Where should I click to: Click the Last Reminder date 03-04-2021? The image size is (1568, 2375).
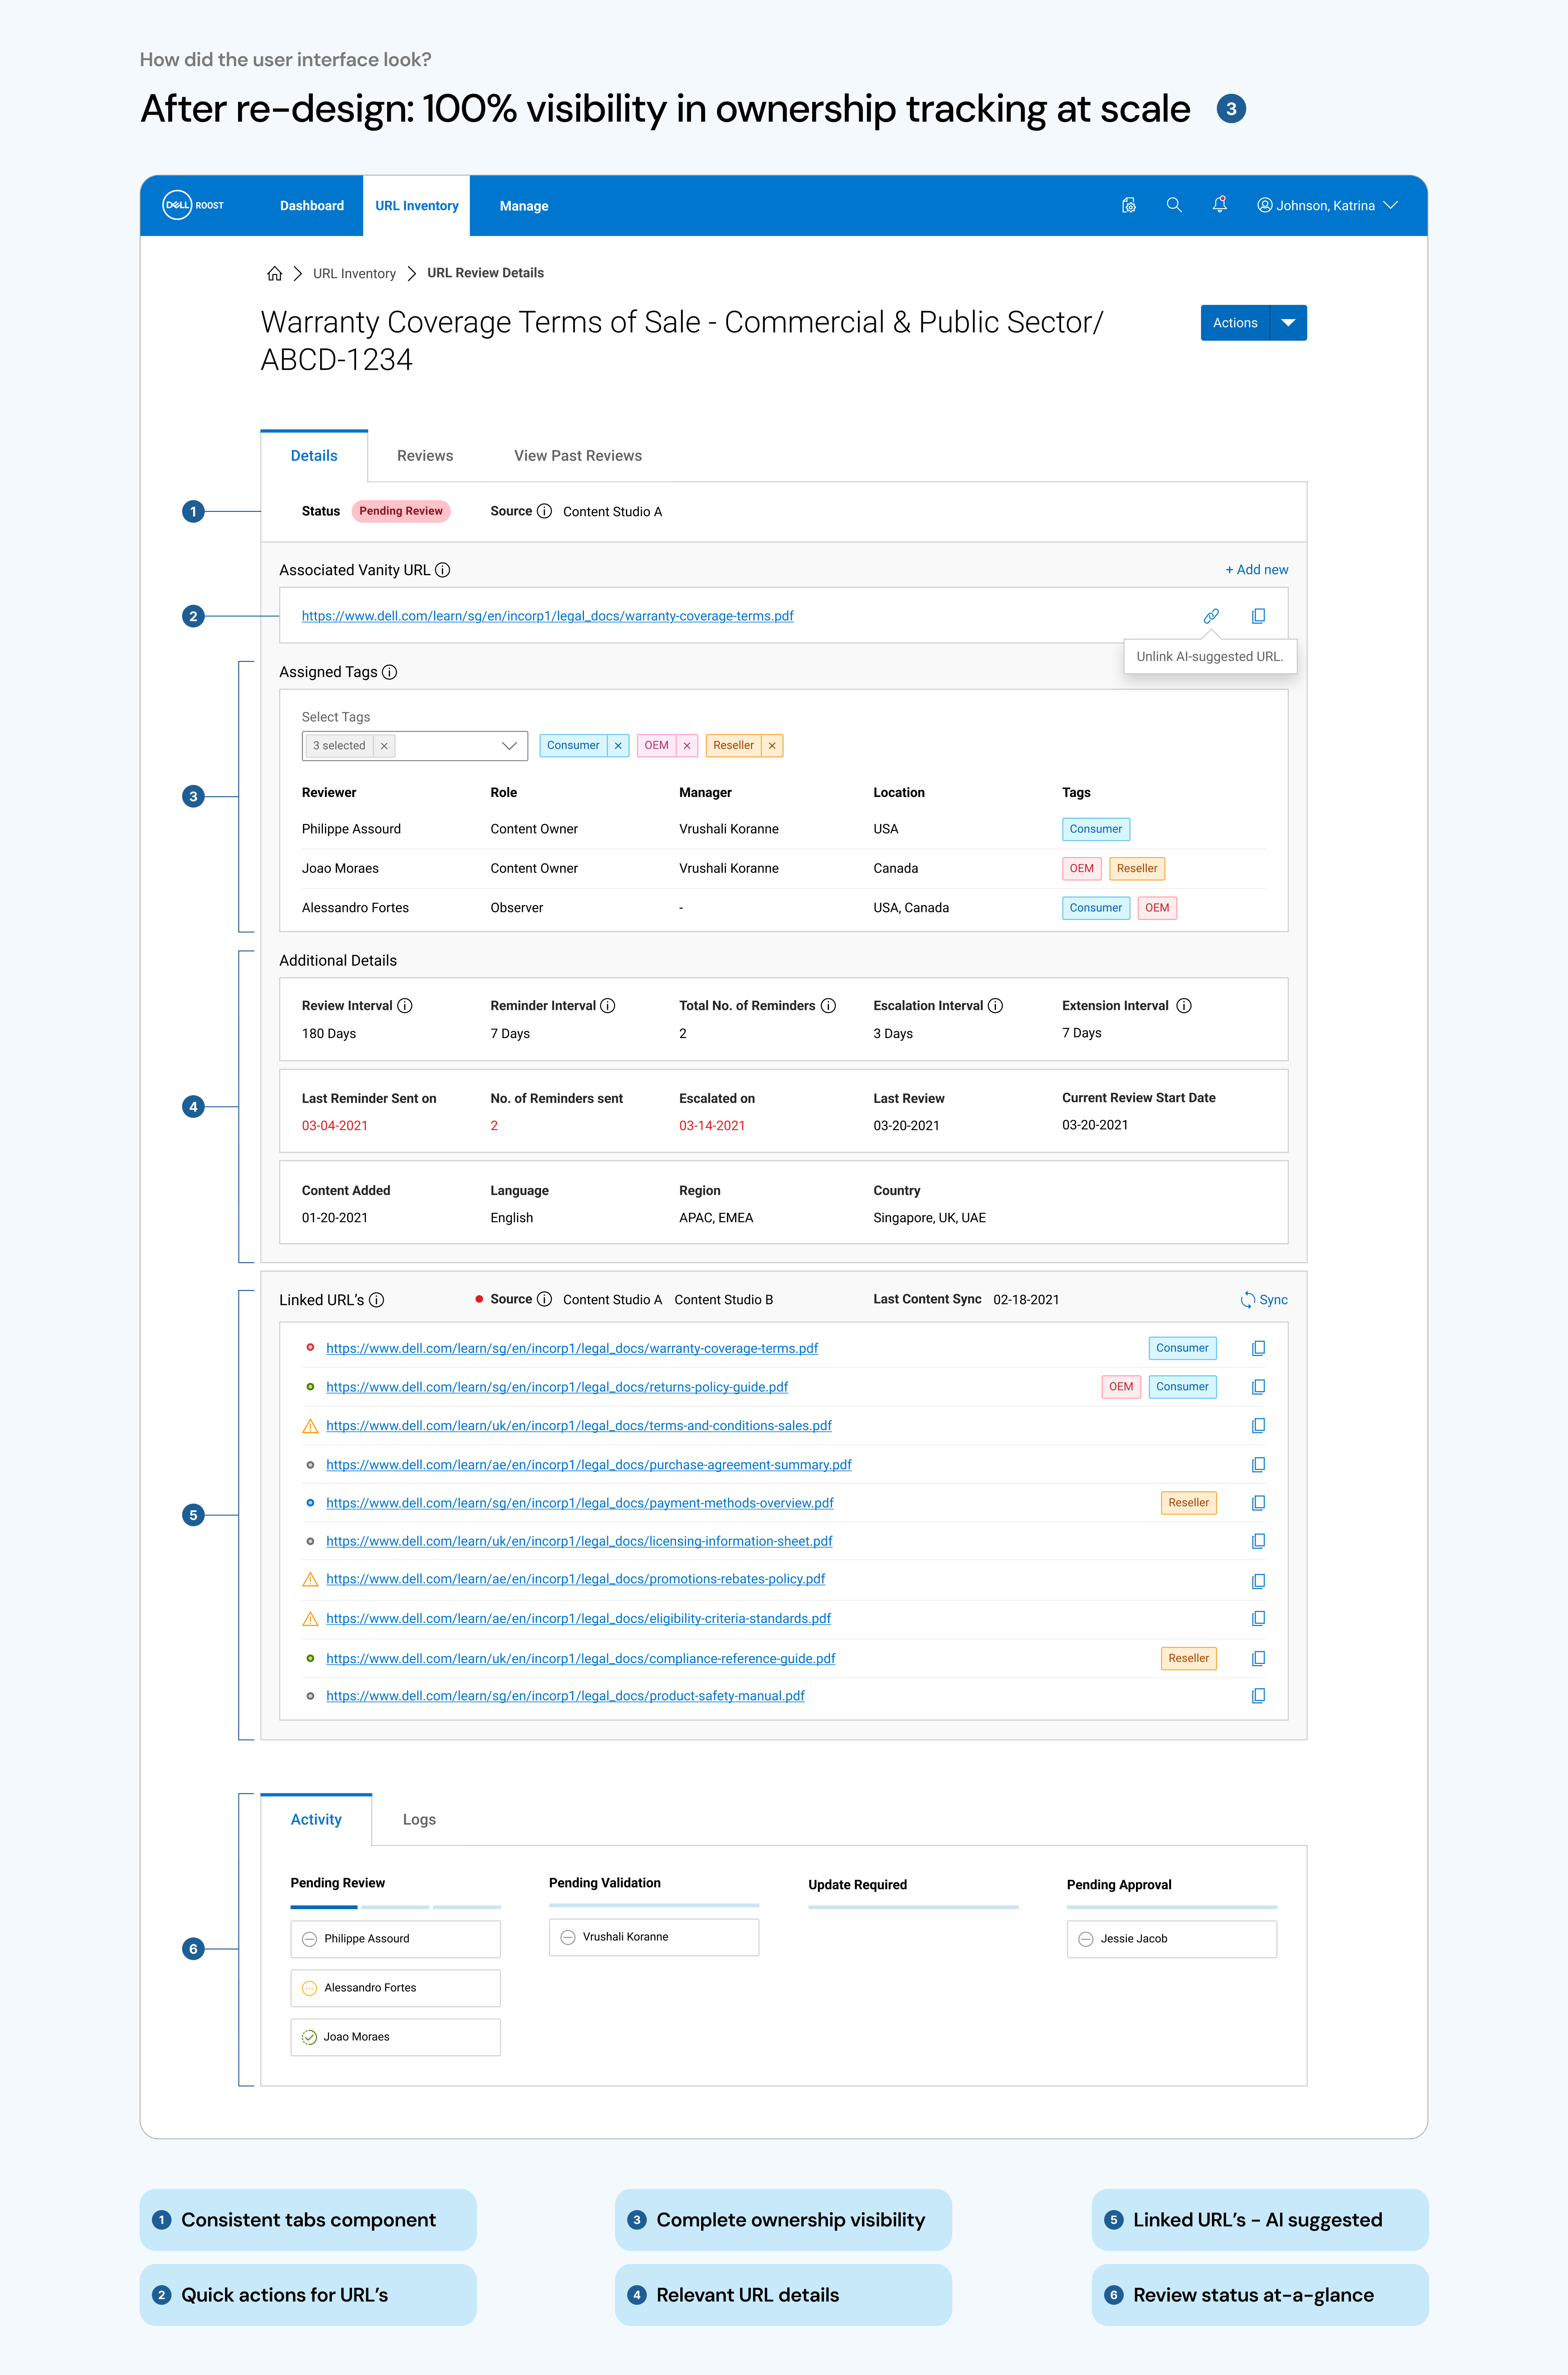coord(335,1125)
